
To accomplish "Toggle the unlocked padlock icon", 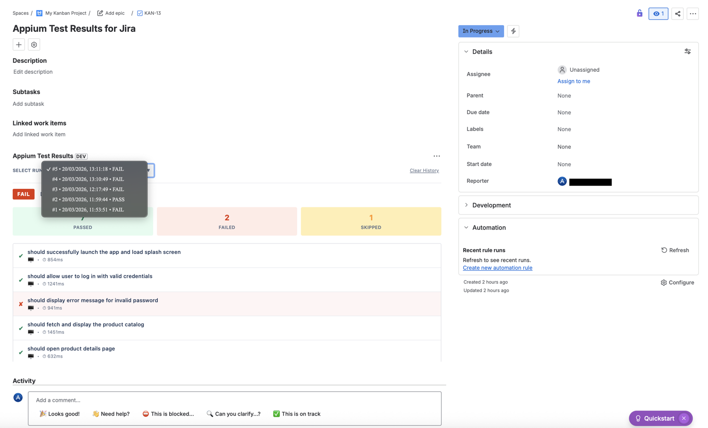I will 639,13.
